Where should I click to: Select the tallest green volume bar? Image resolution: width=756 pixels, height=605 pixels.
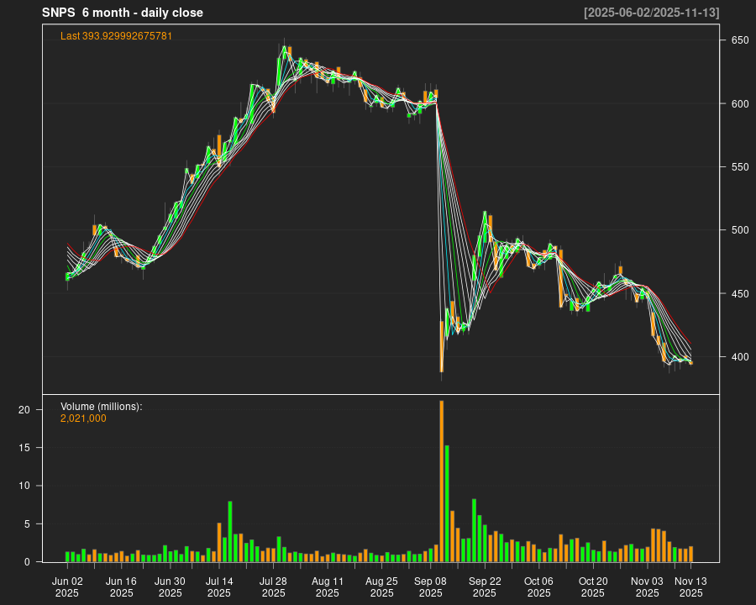(x=447, y=502)
